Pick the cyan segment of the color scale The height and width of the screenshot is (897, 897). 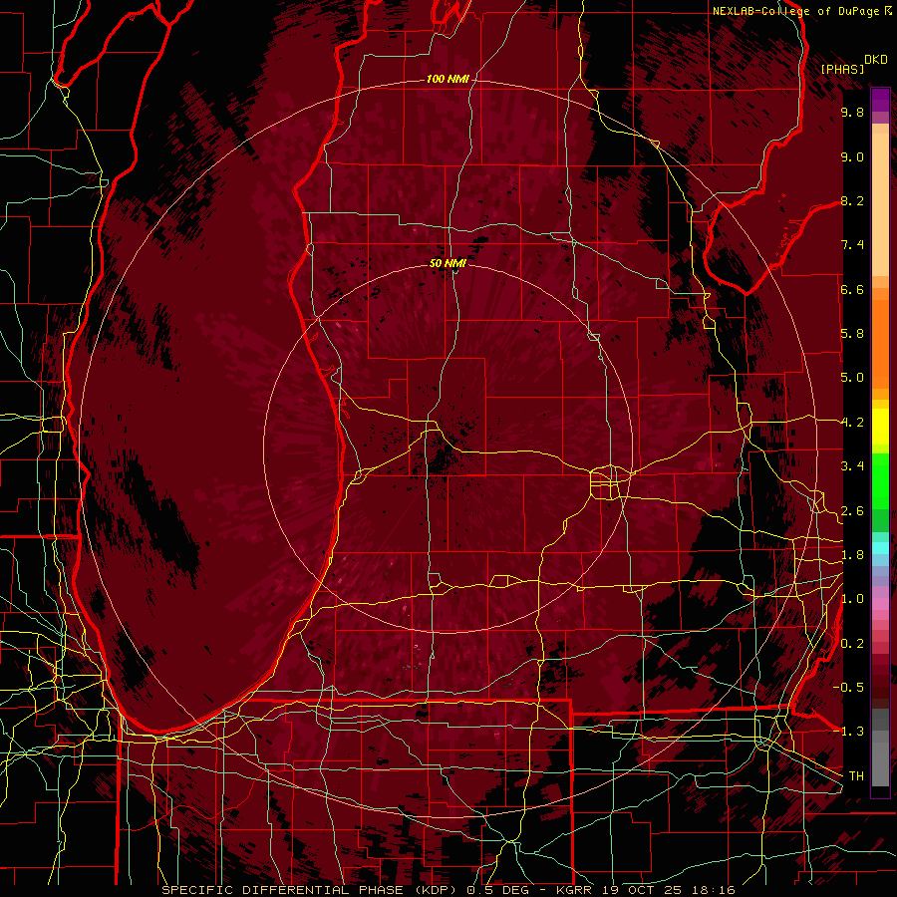(880, 548)
